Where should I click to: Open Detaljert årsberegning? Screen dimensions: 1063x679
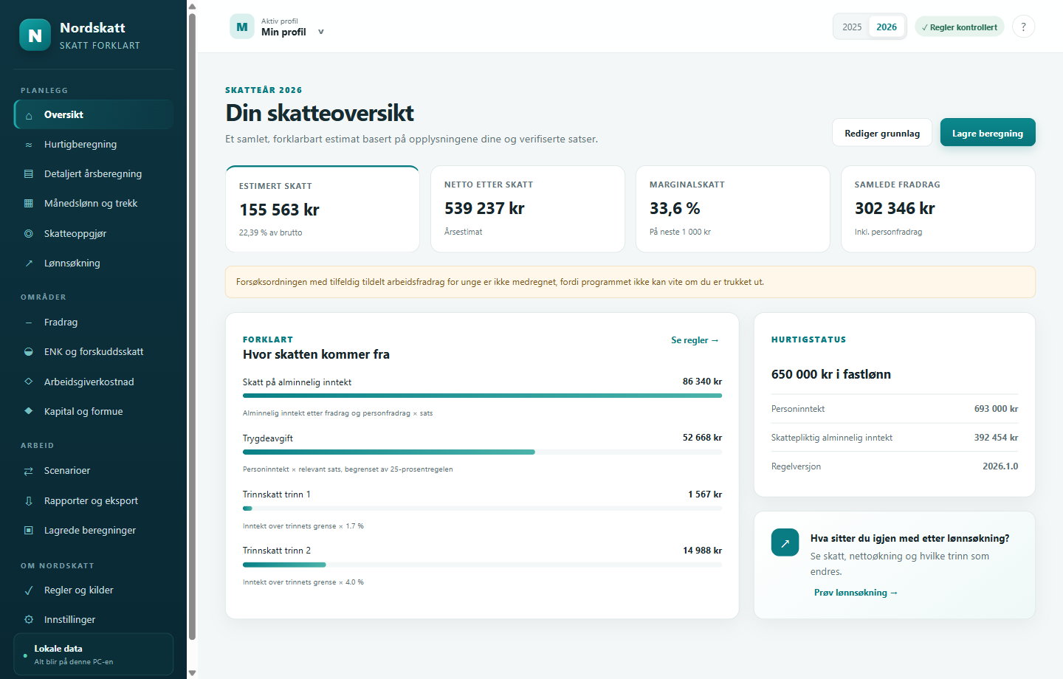tap(94, 174)
